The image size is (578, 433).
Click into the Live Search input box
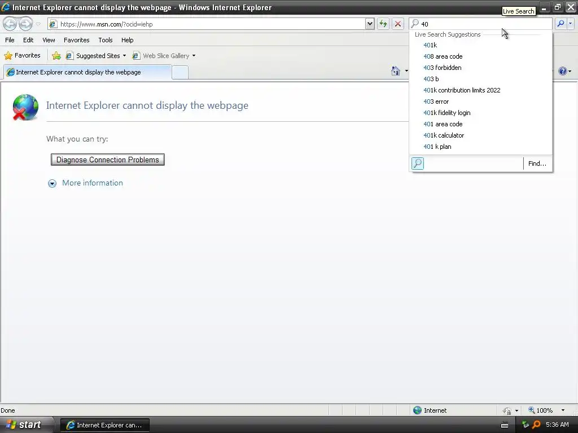481,24
